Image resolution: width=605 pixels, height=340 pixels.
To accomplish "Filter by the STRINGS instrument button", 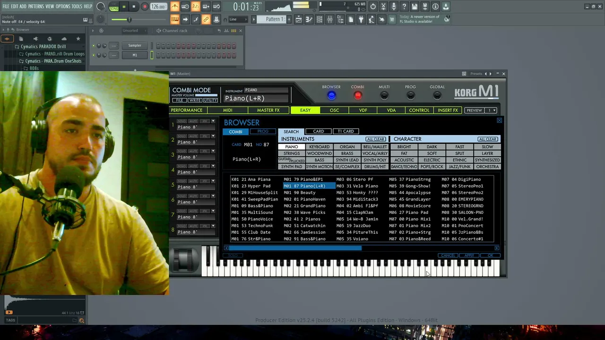I will tap(292, 153).
